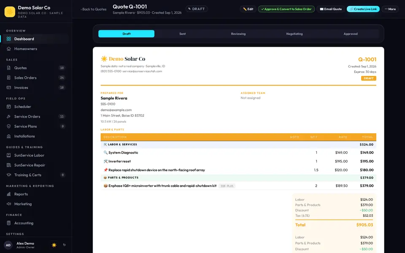Click the Marketing megaphone icon
The height and width of the screenshot is (253, 405).
(x=9, y=204)
